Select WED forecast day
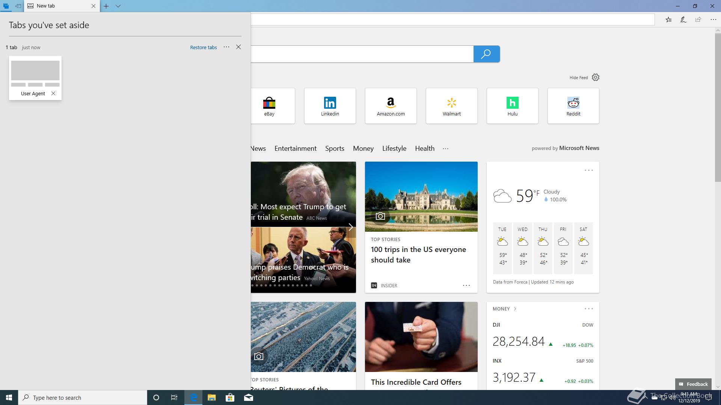 click(523, 248)
